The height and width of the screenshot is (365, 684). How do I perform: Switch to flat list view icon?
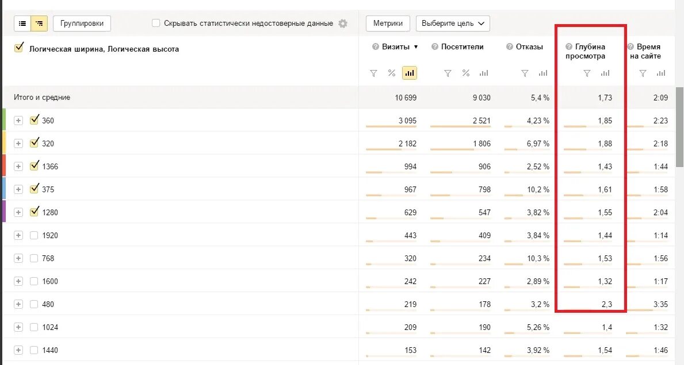click(x=22, y=24)
